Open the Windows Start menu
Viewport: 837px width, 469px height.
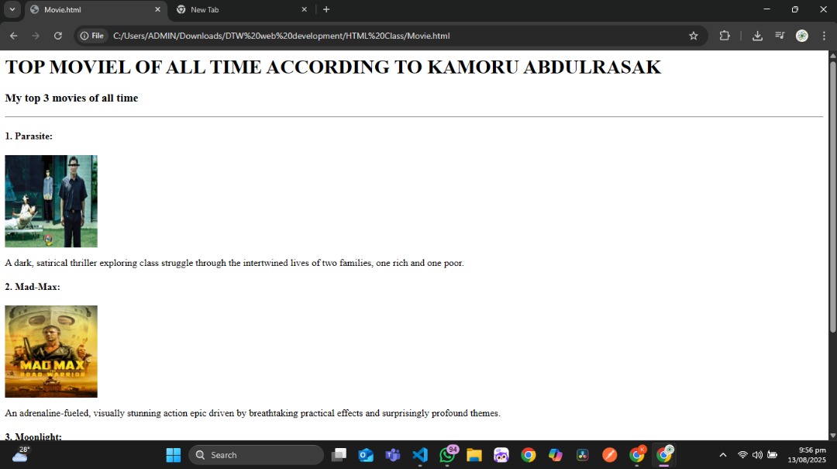174,455
